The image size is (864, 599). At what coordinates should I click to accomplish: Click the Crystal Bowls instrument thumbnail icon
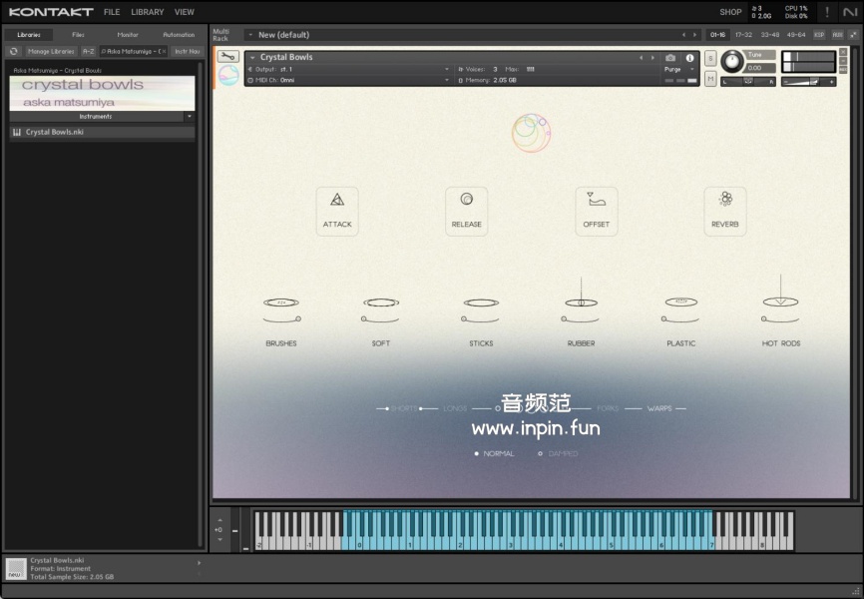(x=228, y=75)
